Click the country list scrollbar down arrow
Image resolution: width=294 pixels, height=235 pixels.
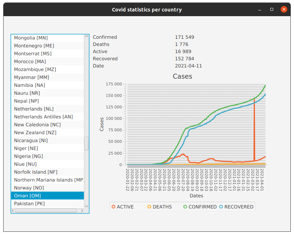click(x=86, y=207)
